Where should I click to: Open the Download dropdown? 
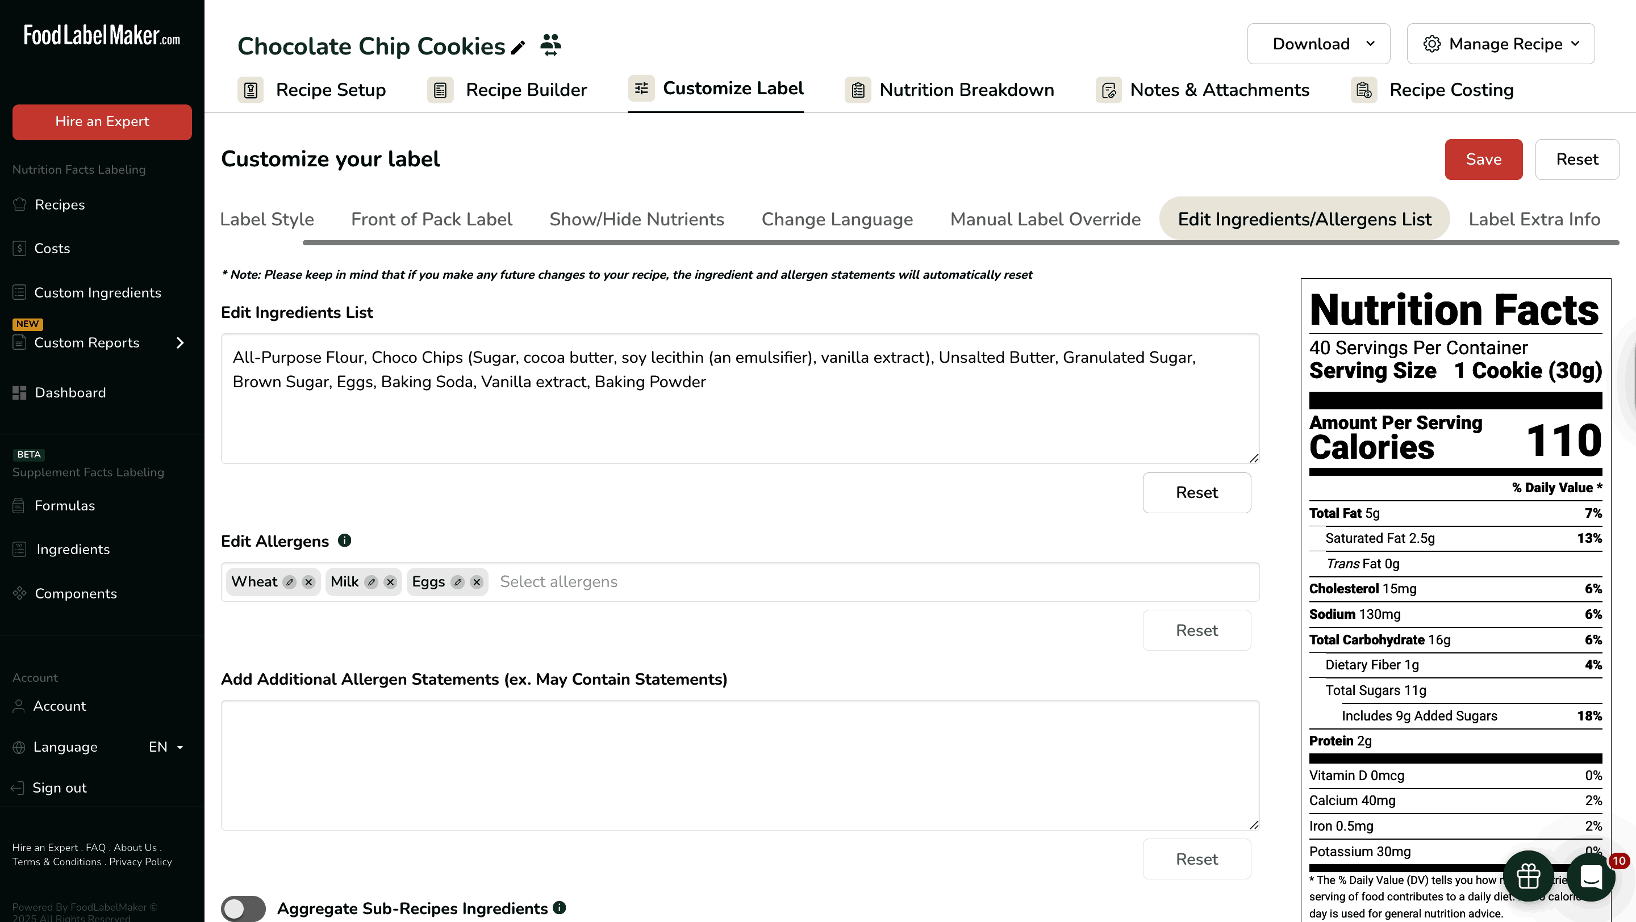pos(1318,44)
